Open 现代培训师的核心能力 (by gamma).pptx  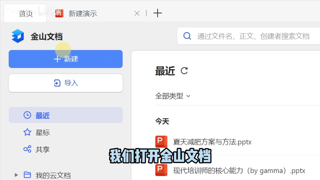point(239,171)
